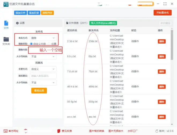Delete the row for 6 b y.txt

[162, 56]
